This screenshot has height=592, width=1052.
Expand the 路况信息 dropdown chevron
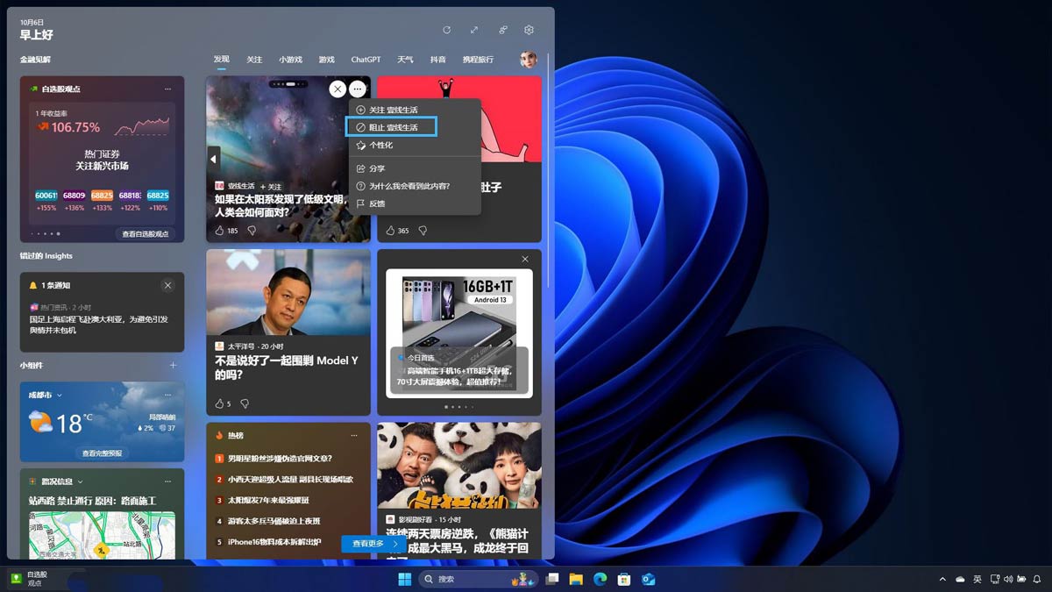coord(80,481)
